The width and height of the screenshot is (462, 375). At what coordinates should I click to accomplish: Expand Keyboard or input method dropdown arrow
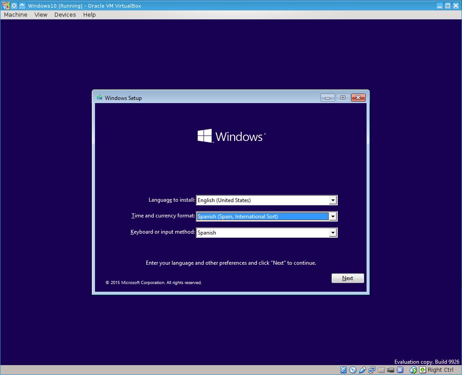(333, 233)
